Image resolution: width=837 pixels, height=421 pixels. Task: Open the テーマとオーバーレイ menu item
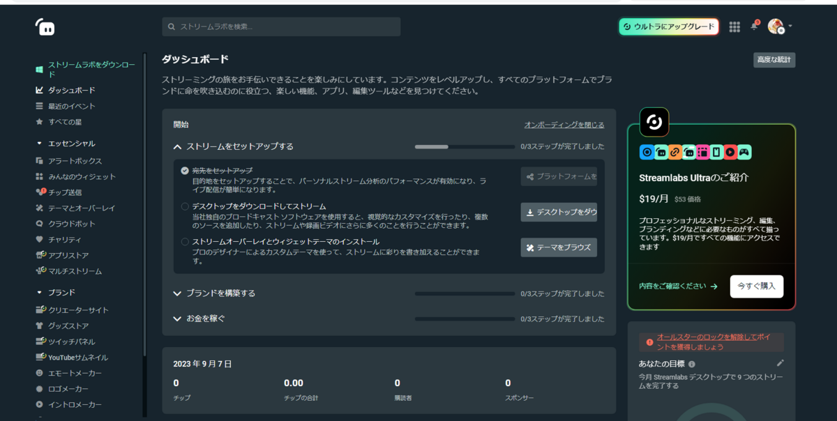81,208
